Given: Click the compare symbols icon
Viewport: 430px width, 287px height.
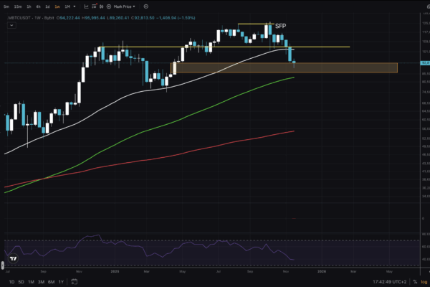Looking at the screenshot, I should pos(101,6).
